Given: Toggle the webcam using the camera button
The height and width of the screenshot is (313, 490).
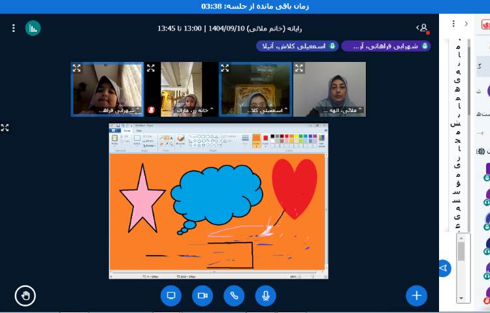Looking at the screenshot, I should click(x=203, y=296).
